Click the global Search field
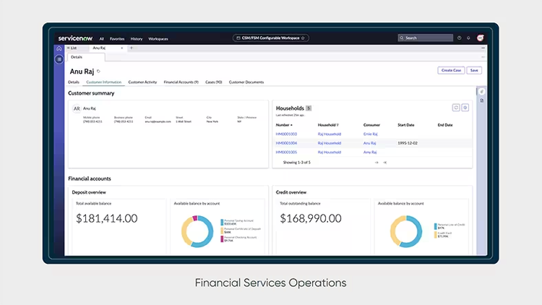Screen dimensions: 542x305 (x=425, y=38)
